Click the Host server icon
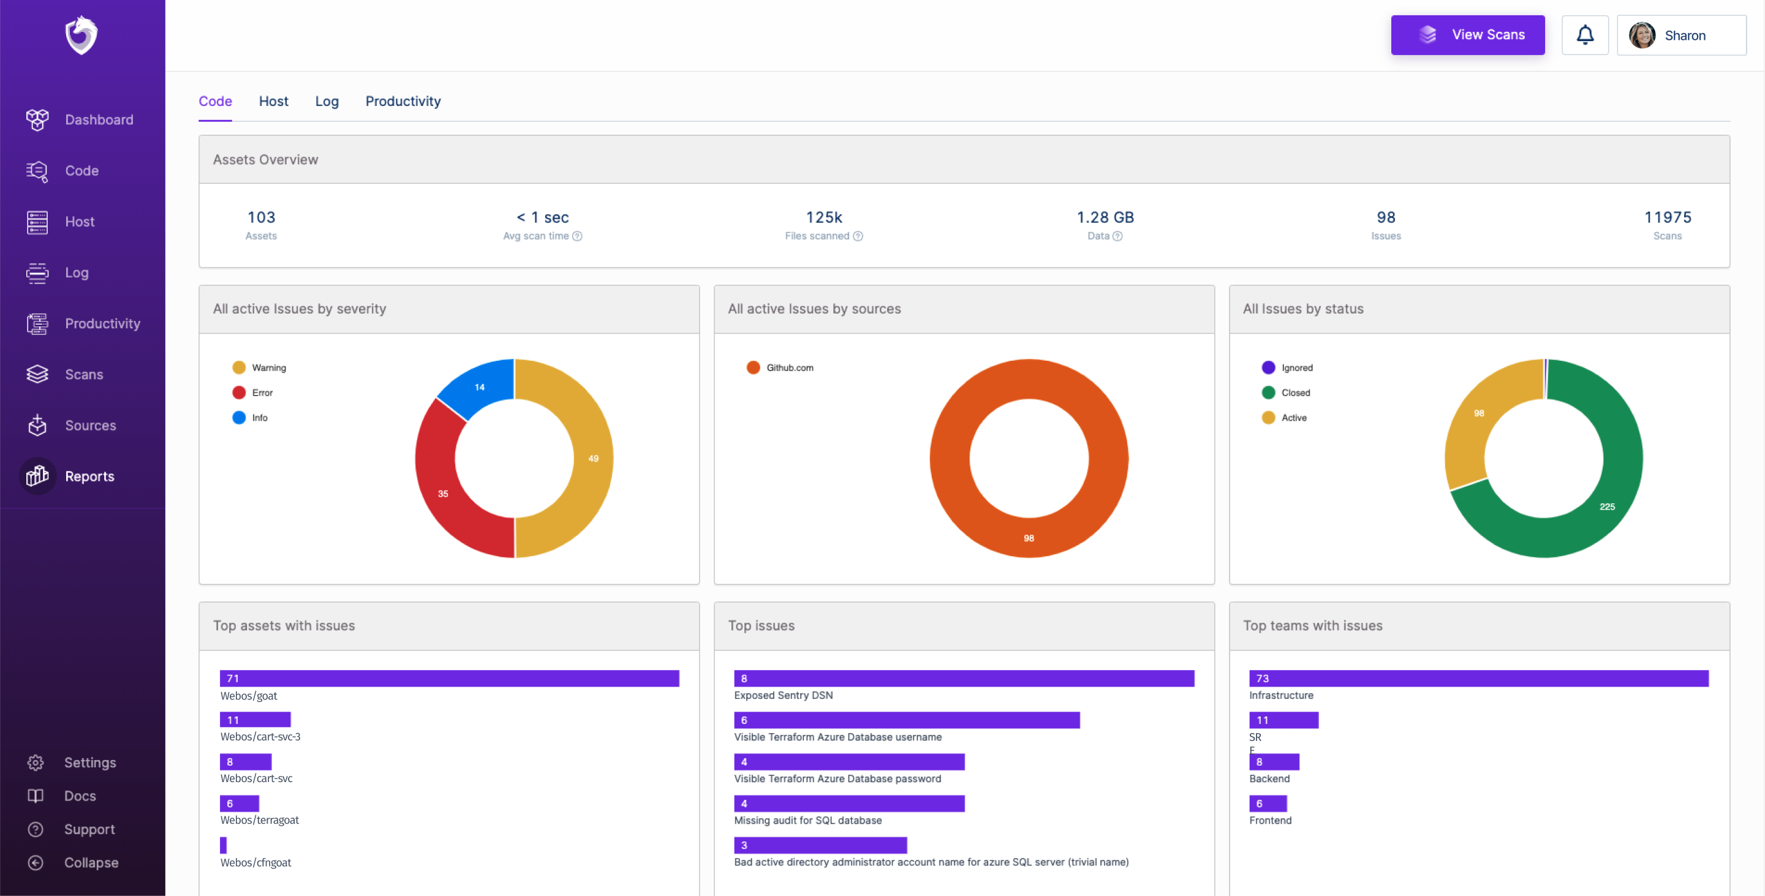The width and height of the screenshot is (1765, 896). [37, 221]
